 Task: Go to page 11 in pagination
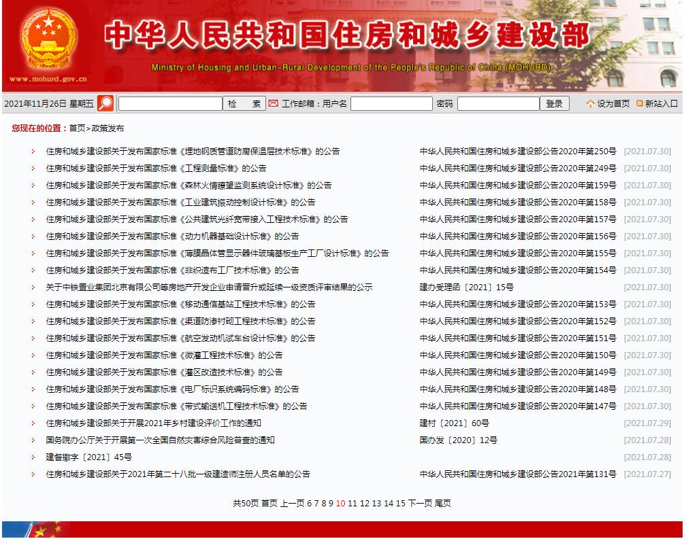pos(352,504)
